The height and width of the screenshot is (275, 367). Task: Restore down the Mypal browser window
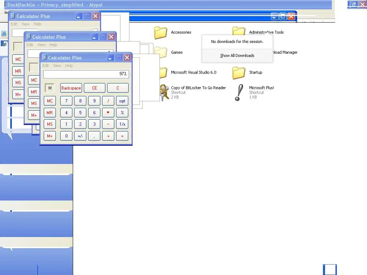point(354,4)
